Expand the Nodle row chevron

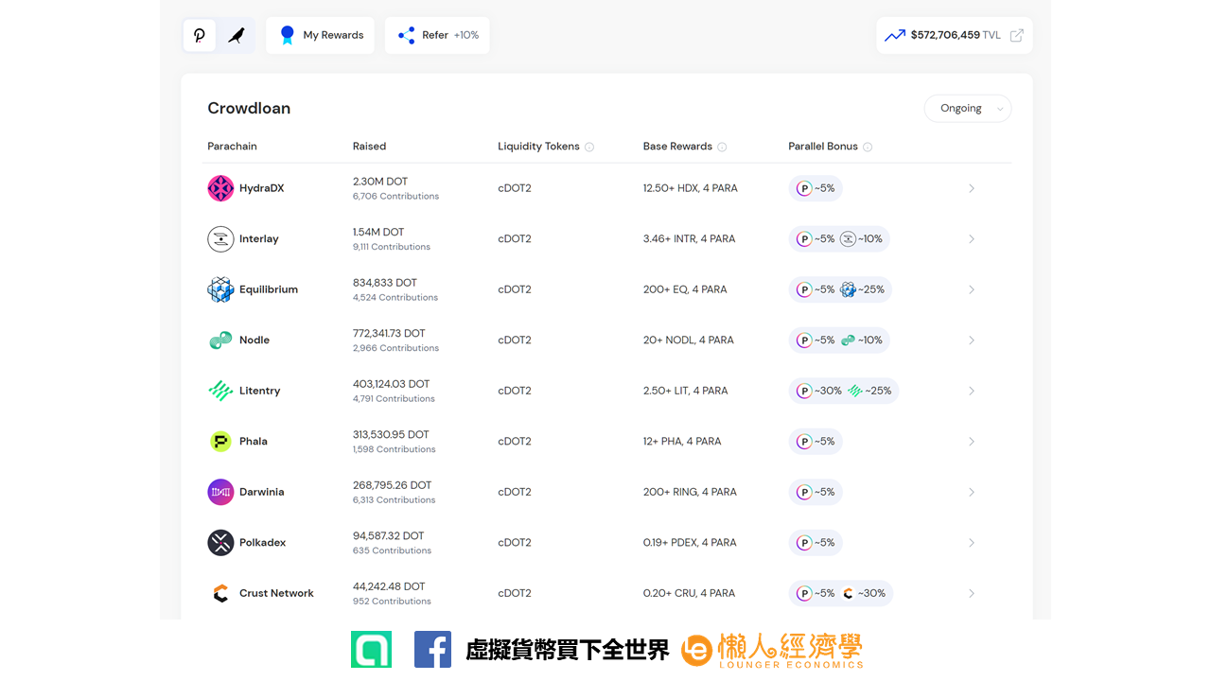pyautogui.click(x=972, y=340)
